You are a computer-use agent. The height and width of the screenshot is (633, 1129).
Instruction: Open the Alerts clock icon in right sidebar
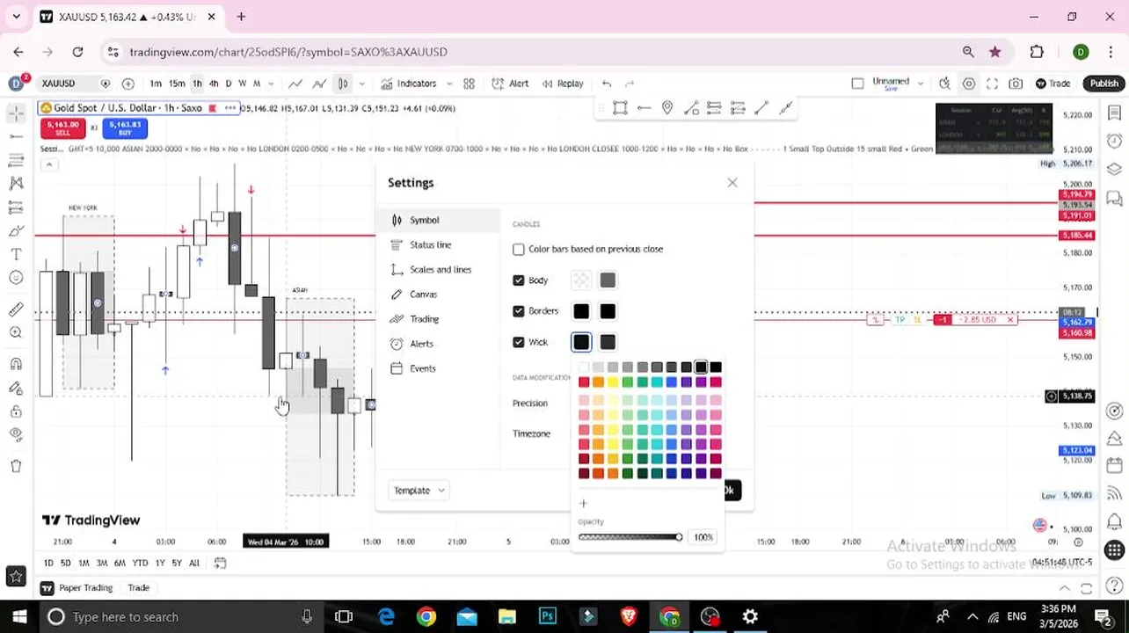(x=1115, y=141)
